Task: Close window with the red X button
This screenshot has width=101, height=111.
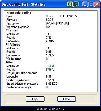Action: 97,4
